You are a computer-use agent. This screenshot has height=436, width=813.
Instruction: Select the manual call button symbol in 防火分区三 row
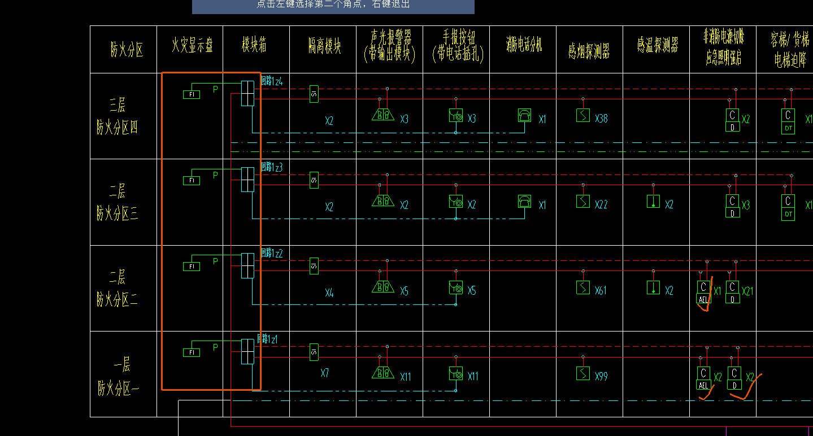click(x=456, y=201)
